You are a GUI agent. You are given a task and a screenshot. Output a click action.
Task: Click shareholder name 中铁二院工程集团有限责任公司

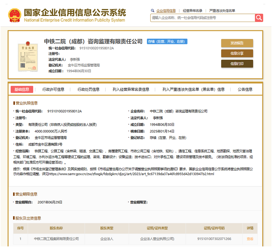pos(56,239)
